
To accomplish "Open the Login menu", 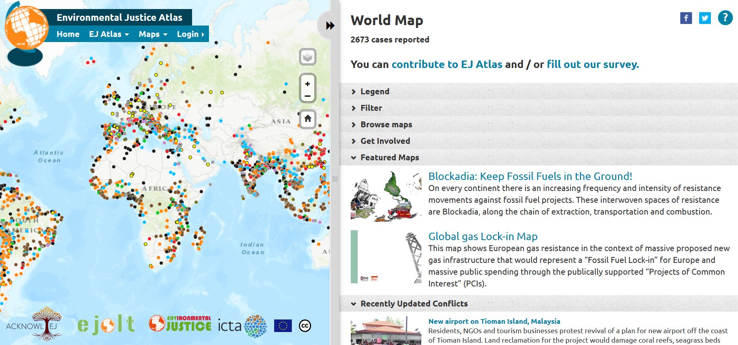I will pos(190,34).
